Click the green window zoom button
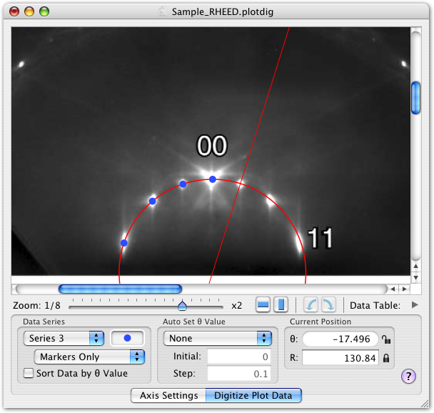This screenshot has width=434, height=413. (44, 11)
